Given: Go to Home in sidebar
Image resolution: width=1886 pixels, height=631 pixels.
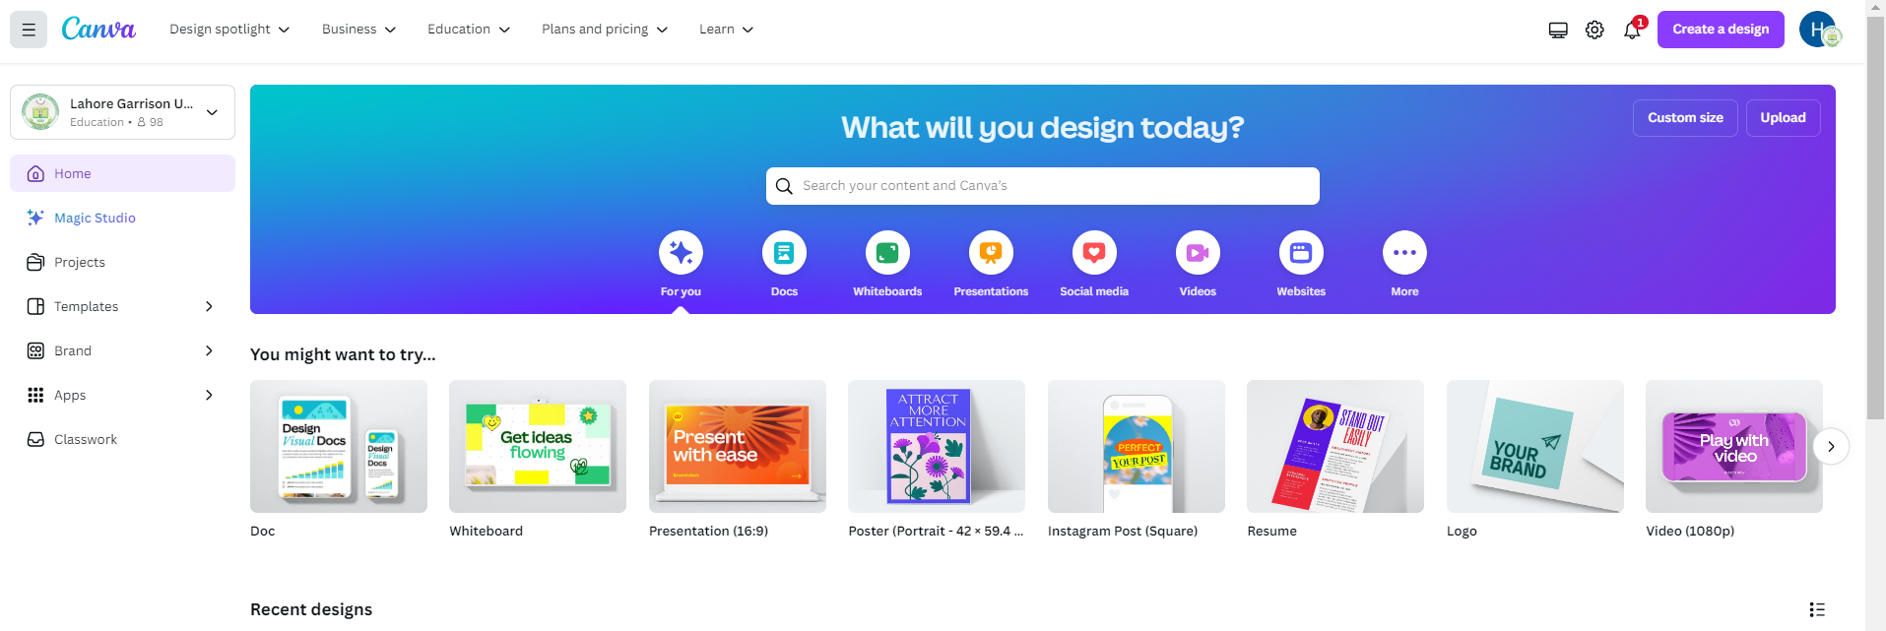Looking at the screenshot, I should (122, 173).
